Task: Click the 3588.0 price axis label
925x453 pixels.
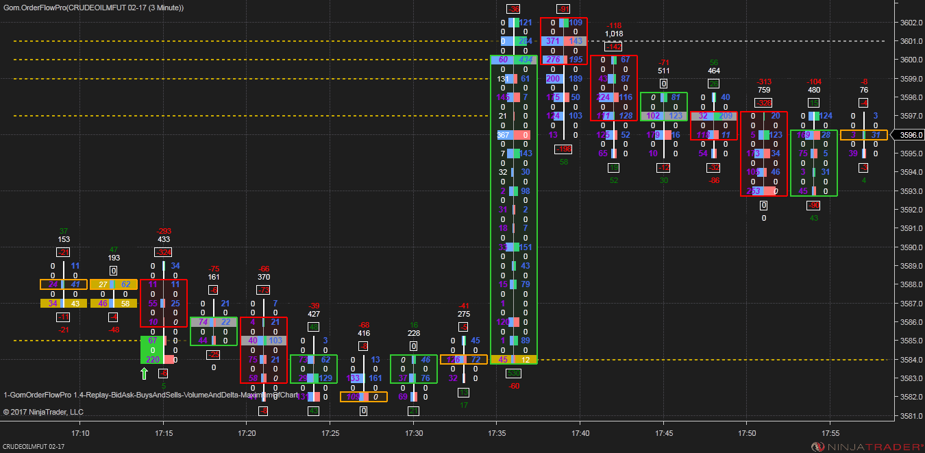Action: click(x=911, y=284)
